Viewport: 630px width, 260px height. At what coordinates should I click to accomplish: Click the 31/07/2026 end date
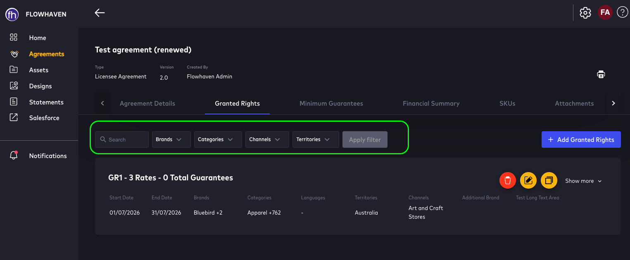(x=166, y=213)
